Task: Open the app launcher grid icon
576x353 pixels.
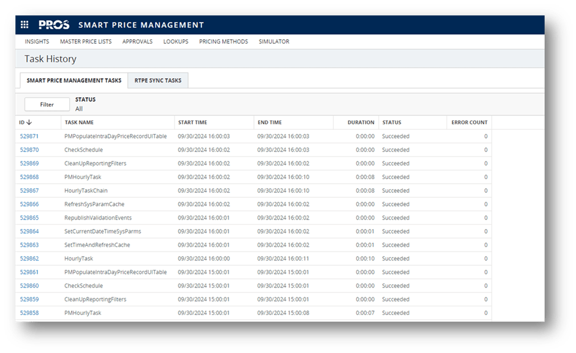Action: pyautogui.click(x=24, y=24)
